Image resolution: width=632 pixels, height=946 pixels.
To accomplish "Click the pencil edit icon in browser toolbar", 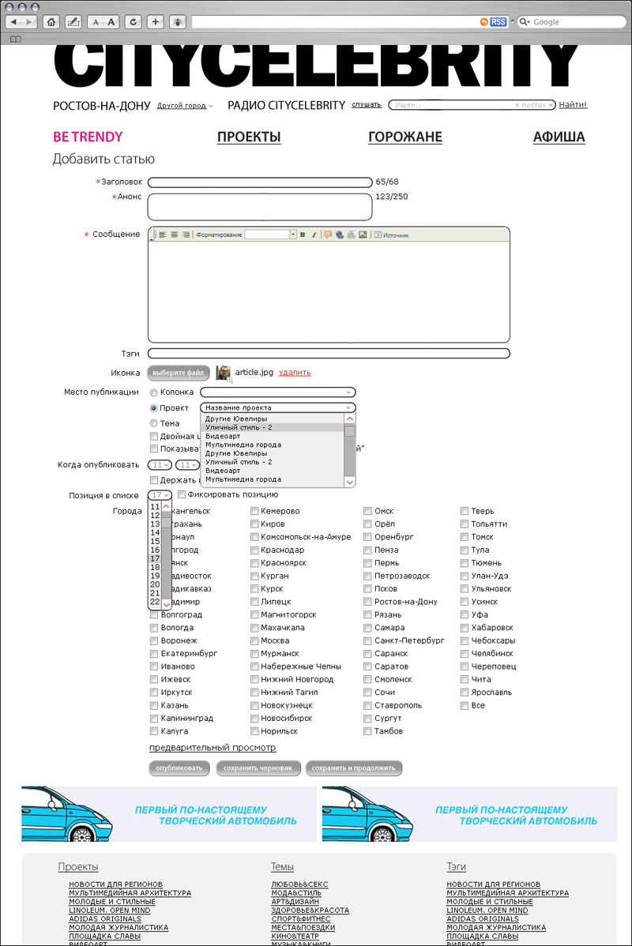I will point(73,22).
